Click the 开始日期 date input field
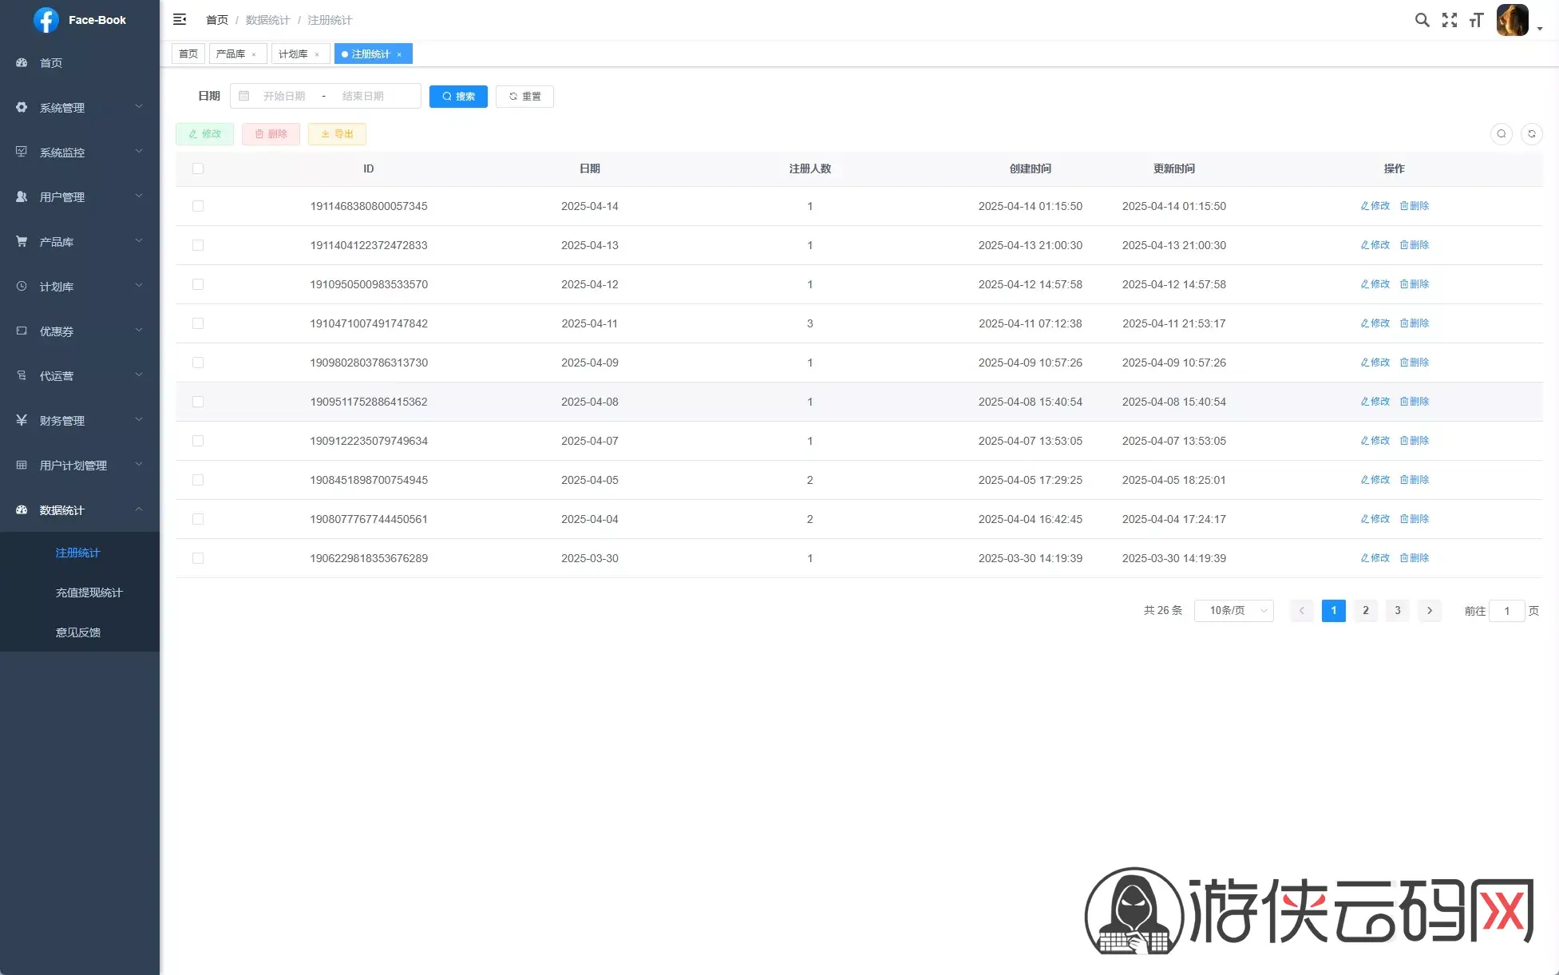The height and width of the screenshot is (975, 1559). click(284, 96)
